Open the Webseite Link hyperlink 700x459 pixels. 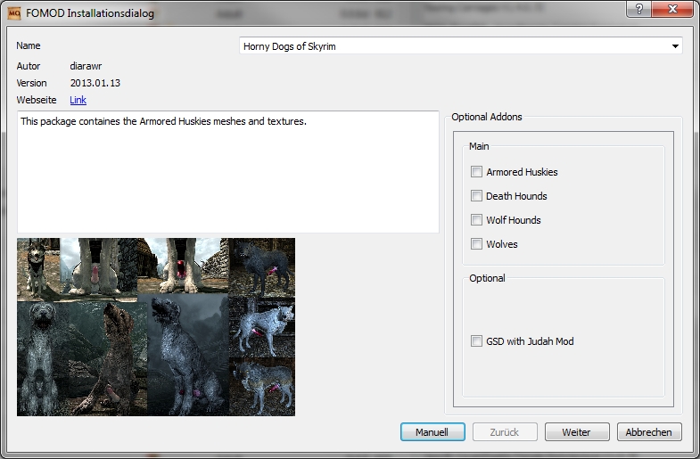(x=78, y=100)
